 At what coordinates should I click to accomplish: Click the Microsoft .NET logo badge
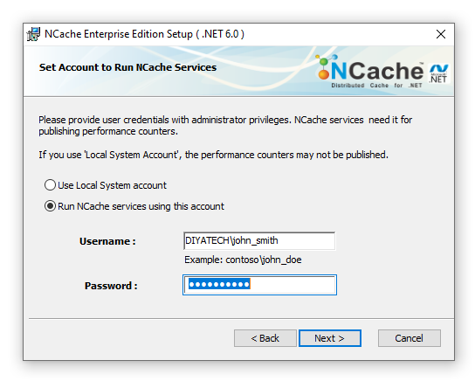[439, 73]
